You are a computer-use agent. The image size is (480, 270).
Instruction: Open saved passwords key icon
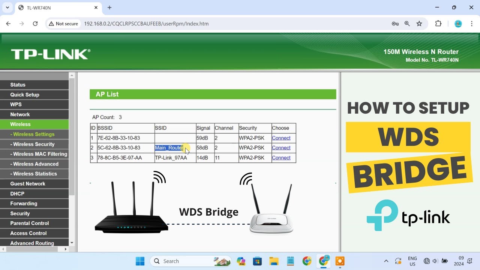[x=395, y=24]
